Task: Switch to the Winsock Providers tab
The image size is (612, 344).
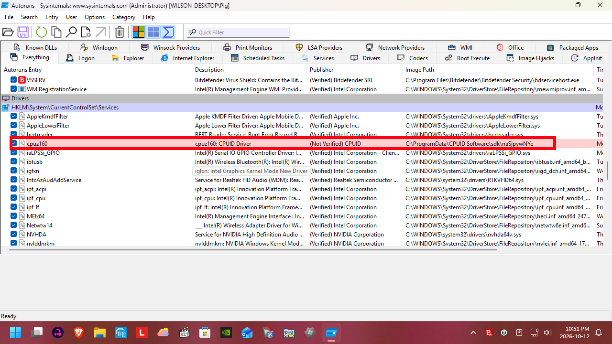Action: click(x=170, y=48)
